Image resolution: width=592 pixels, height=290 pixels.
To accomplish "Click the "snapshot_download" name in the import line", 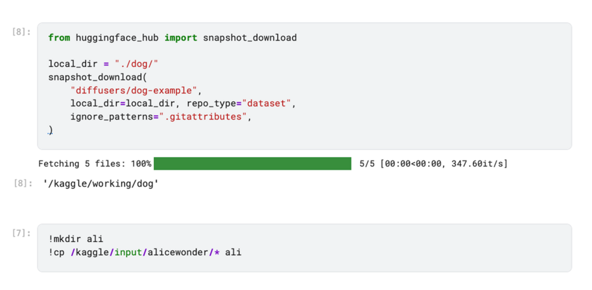I will pos(249,37).
